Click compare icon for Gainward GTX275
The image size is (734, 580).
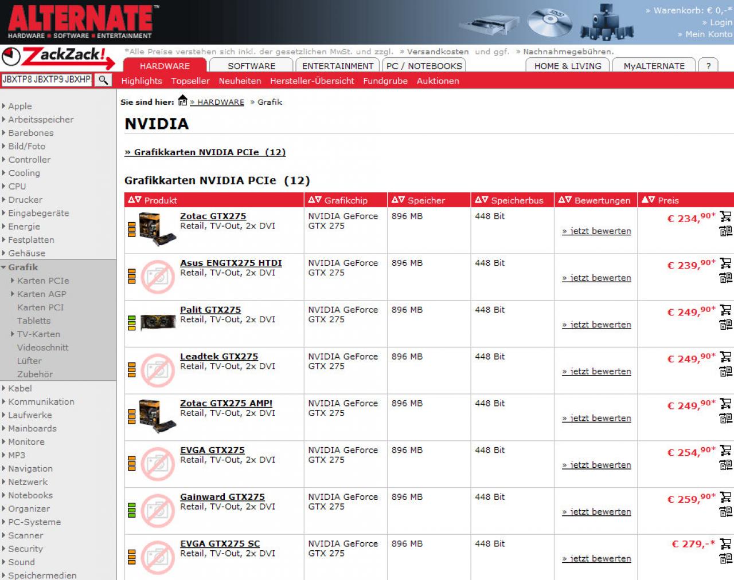click(725, 512)
